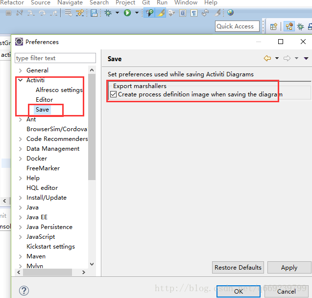The image size is (312, 298).
Task: Click the Save floppy-disk toolbar icon
Action: pyautogui.click(x=94, y=13)
